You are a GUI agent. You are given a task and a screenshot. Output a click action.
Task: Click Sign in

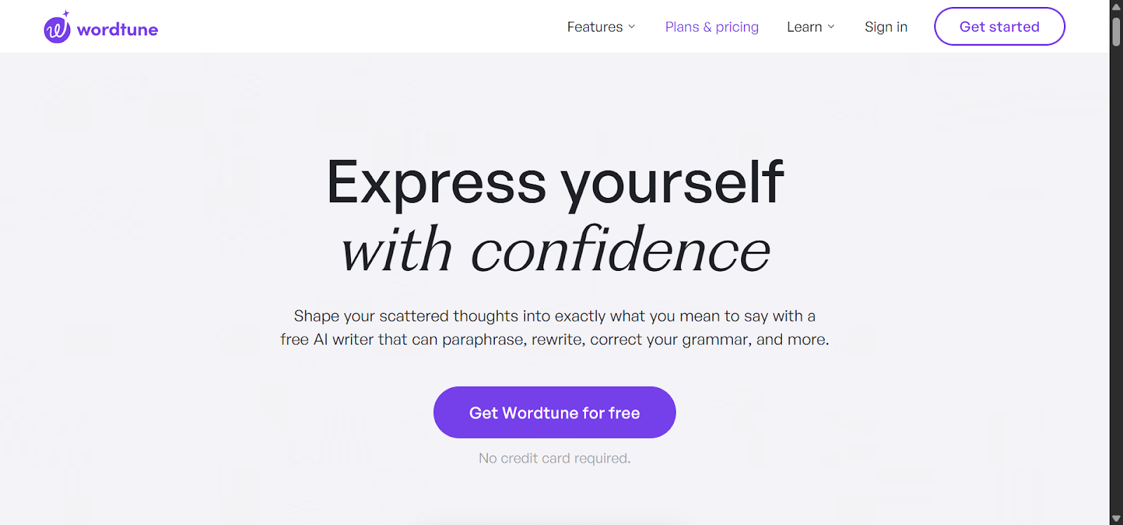click(886, 27)
